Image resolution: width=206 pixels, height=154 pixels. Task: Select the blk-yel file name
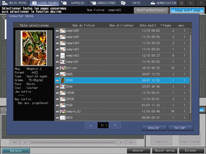[x=71, y=68]
